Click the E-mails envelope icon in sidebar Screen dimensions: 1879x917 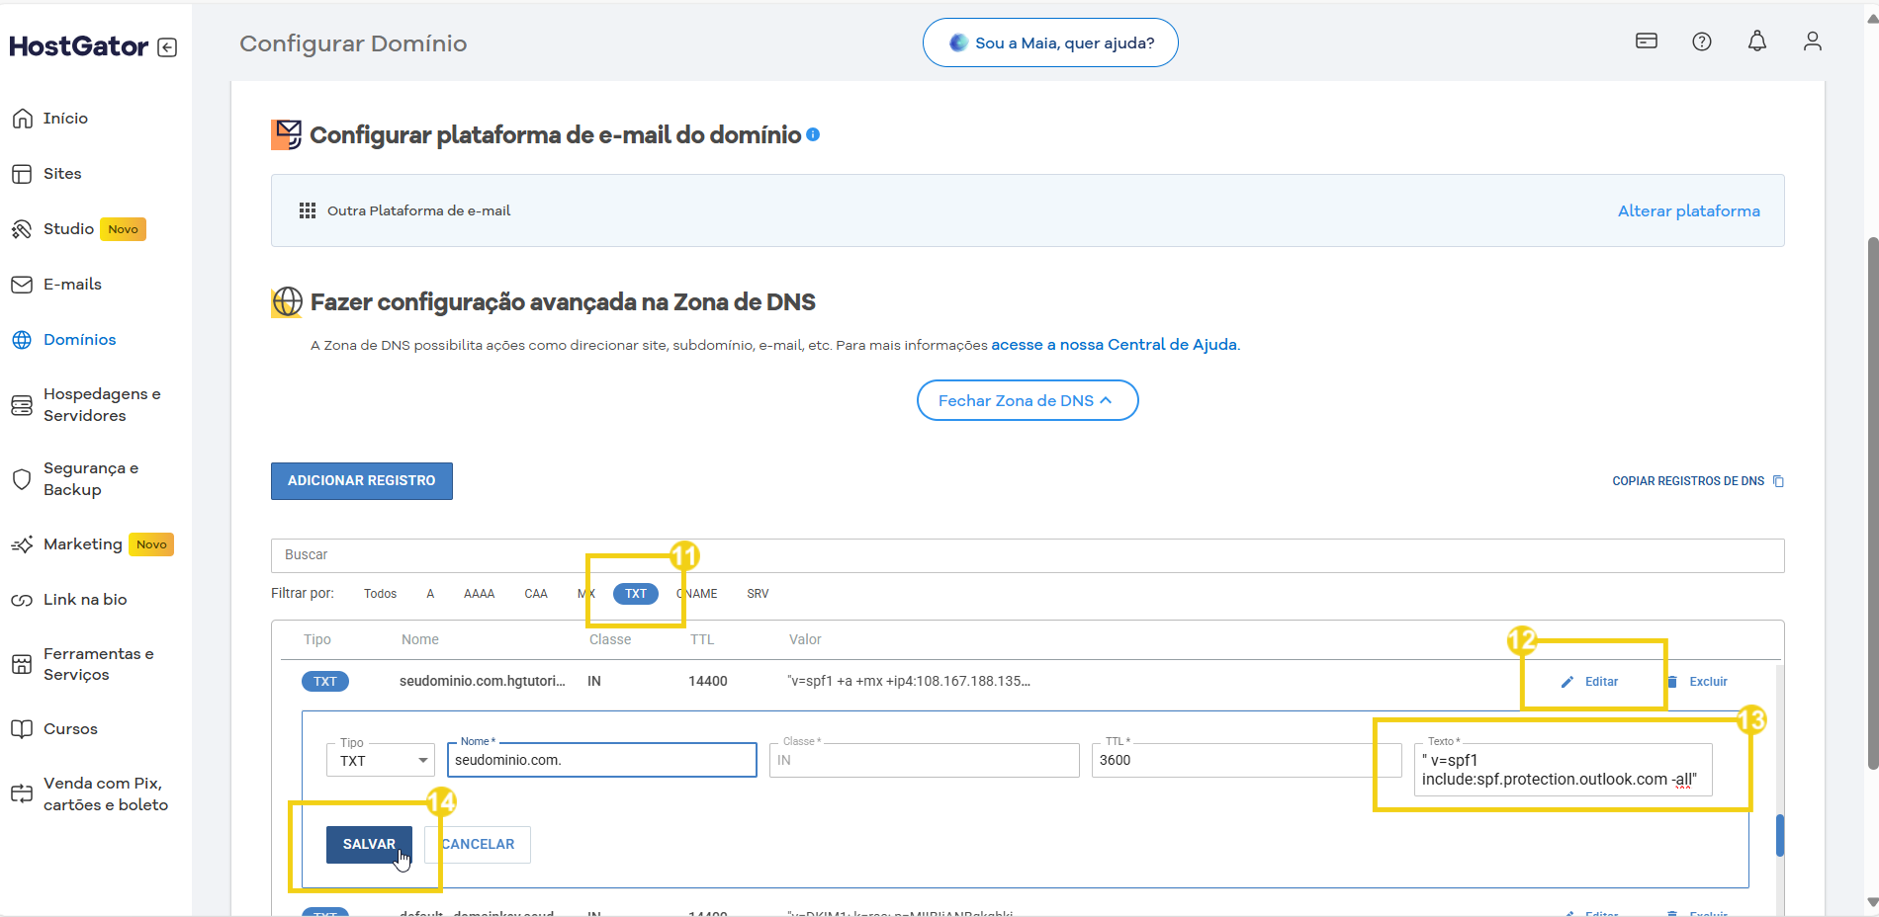coord(22,285)
